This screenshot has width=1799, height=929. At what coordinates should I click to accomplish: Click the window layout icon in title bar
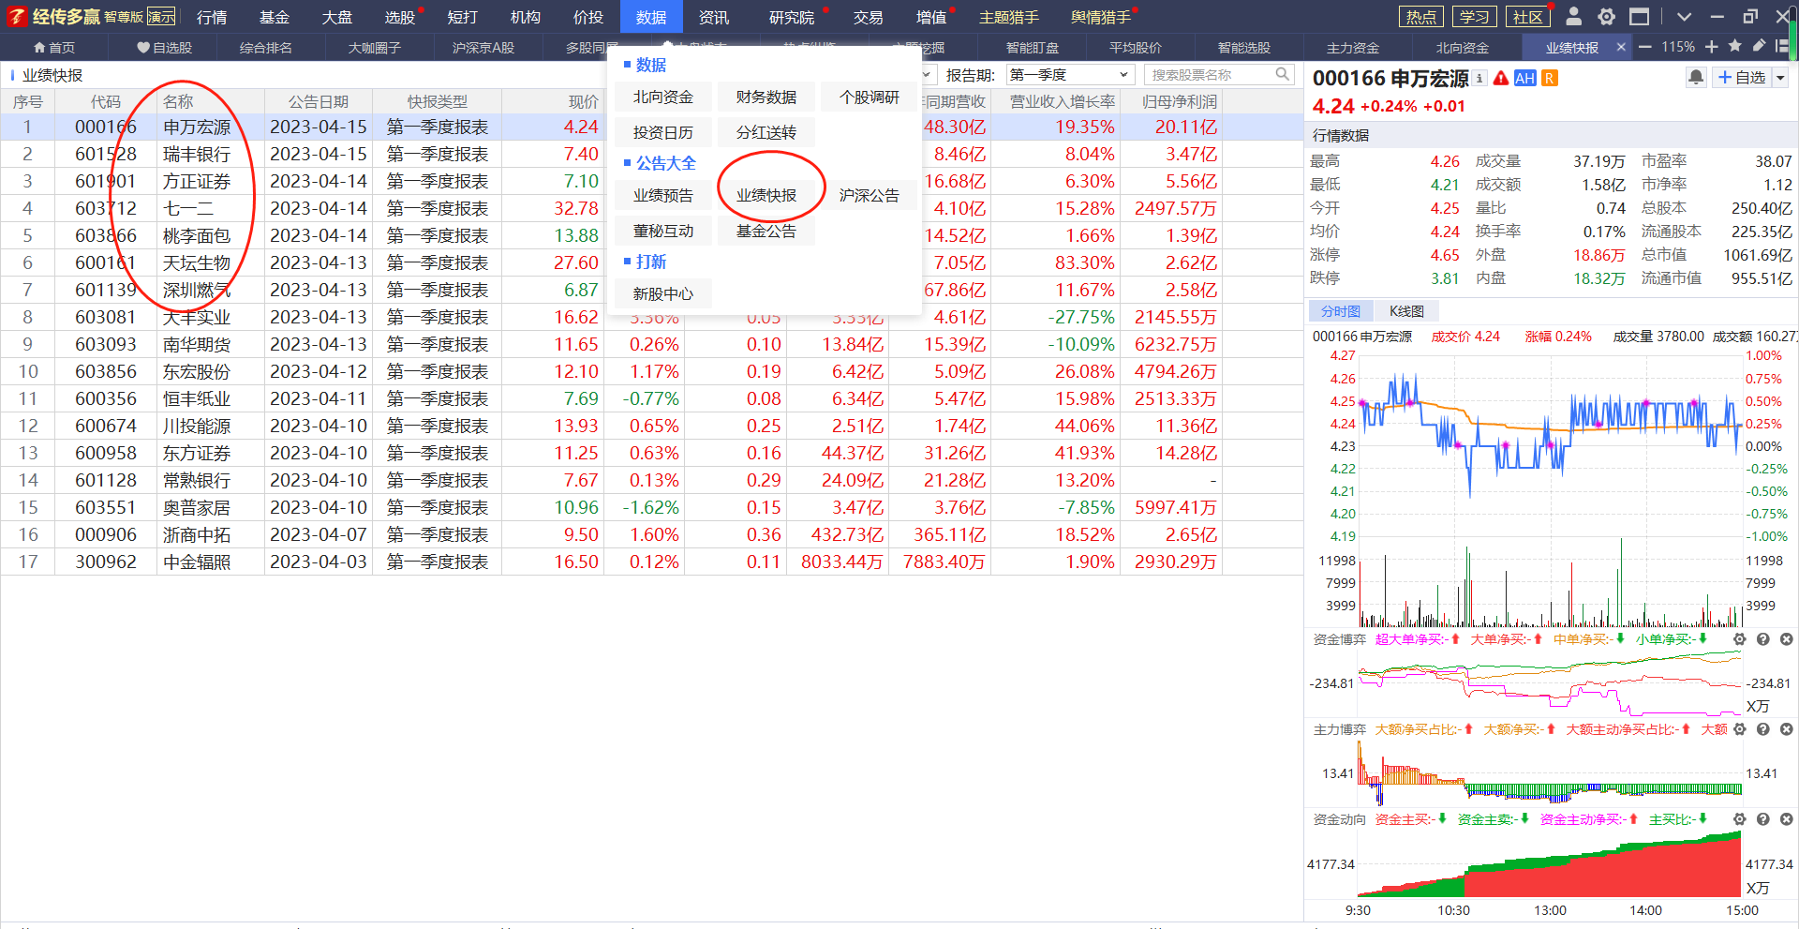click(x=1639, y=17)
